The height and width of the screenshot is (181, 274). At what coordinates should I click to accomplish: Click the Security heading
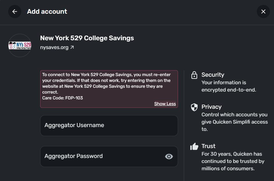tap(213, 75)
